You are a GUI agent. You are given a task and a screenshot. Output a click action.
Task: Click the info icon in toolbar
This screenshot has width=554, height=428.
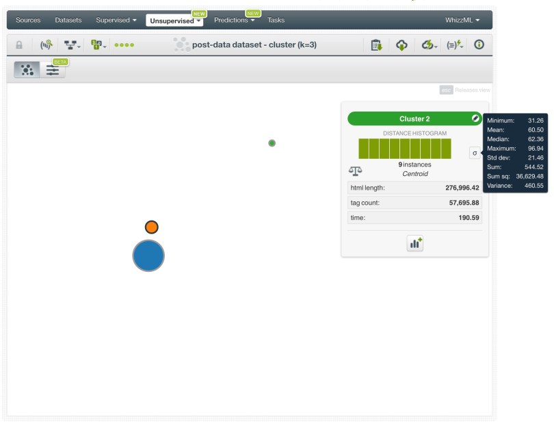pos(479,45)
